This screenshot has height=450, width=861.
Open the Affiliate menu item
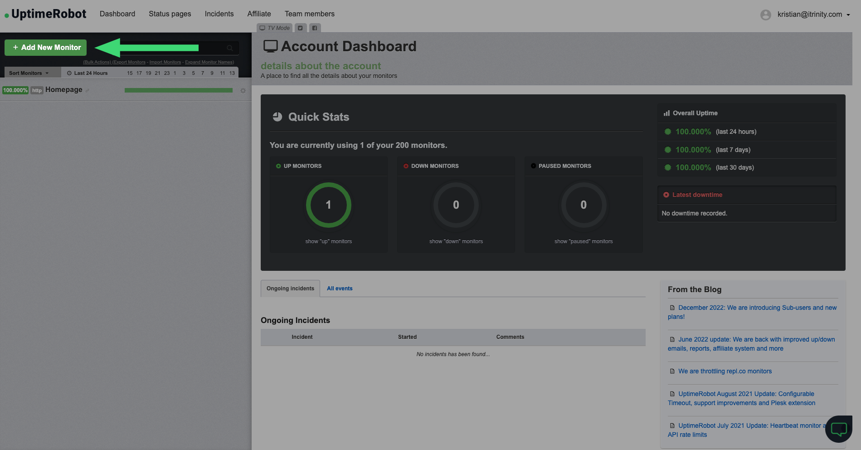click(x=259, y=14)
